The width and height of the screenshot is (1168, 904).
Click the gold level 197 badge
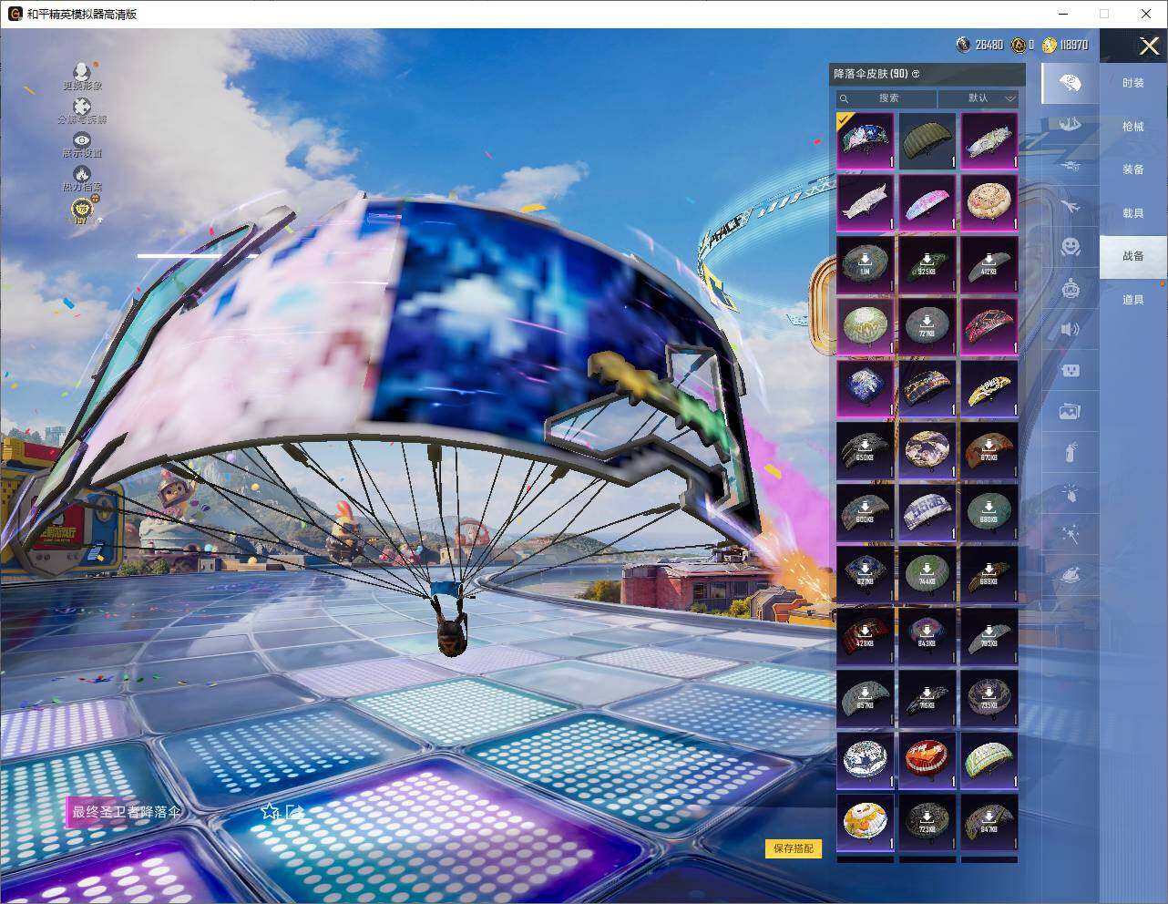[82, 211]
